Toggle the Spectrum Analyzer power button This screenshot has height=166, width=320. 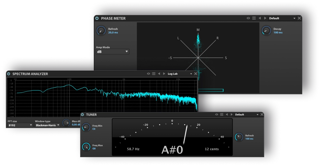pyautogui.click(x=9, y=74)
